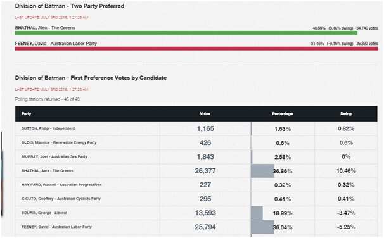Click SOURIS, George - Liberal row
Screen dimensions: 384x238
[x=196, y=213]
